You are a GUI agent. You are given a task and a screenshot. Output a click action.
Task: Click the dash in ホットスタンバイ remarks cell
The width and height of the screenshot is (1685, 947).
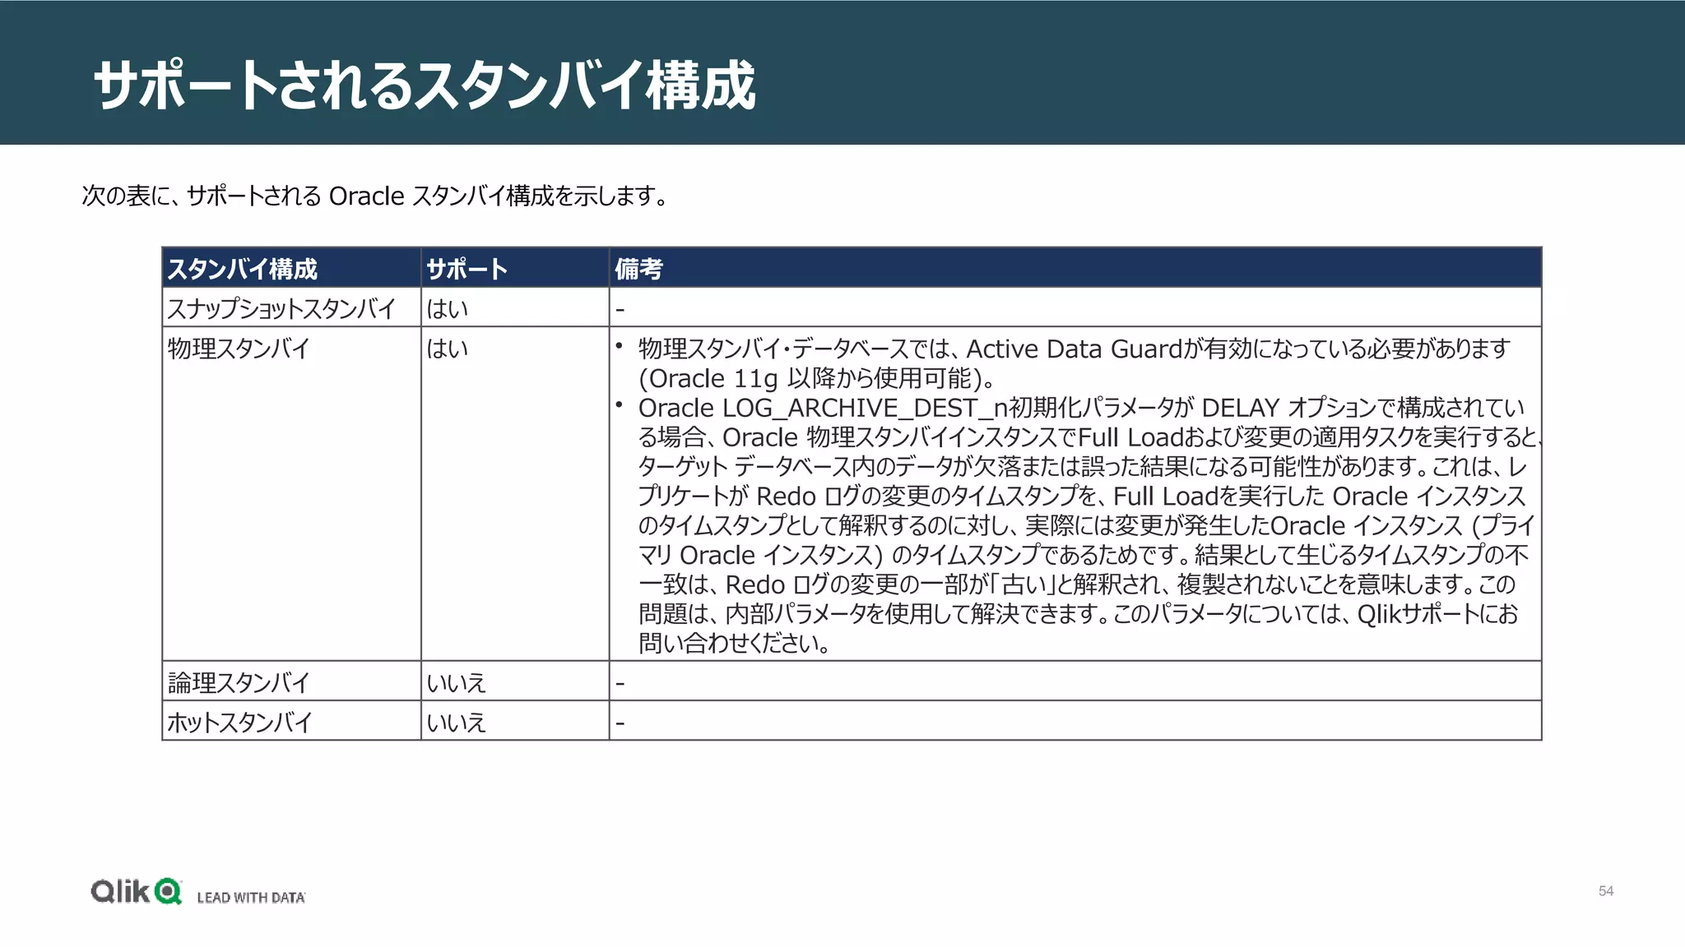tap(620, 723)
